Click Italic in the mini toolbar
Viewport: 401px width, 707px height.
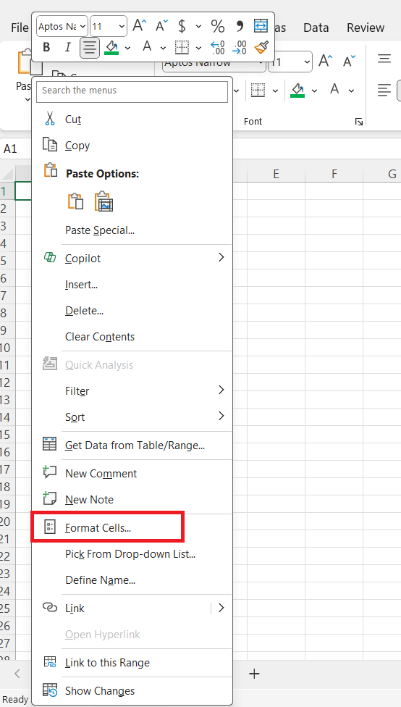tap(67, 47)
